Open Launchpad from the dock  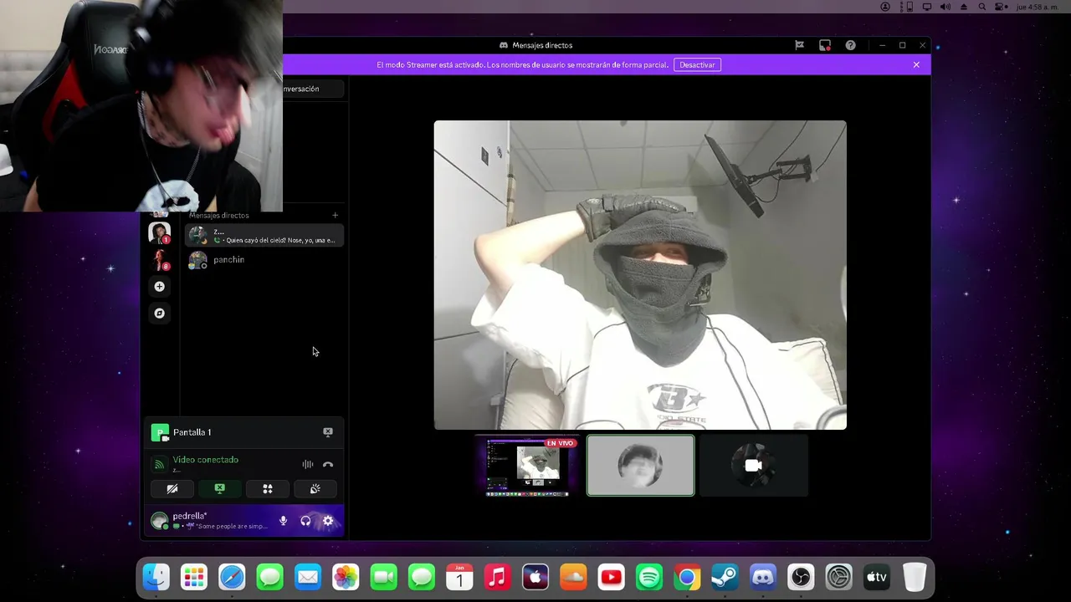[194, 577]
